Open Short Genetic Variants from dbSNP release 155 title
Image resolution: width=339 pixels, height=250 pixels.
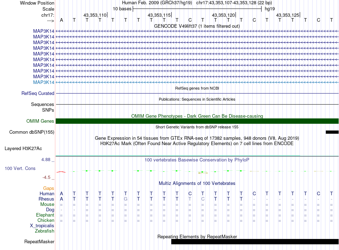coord(197,127)
